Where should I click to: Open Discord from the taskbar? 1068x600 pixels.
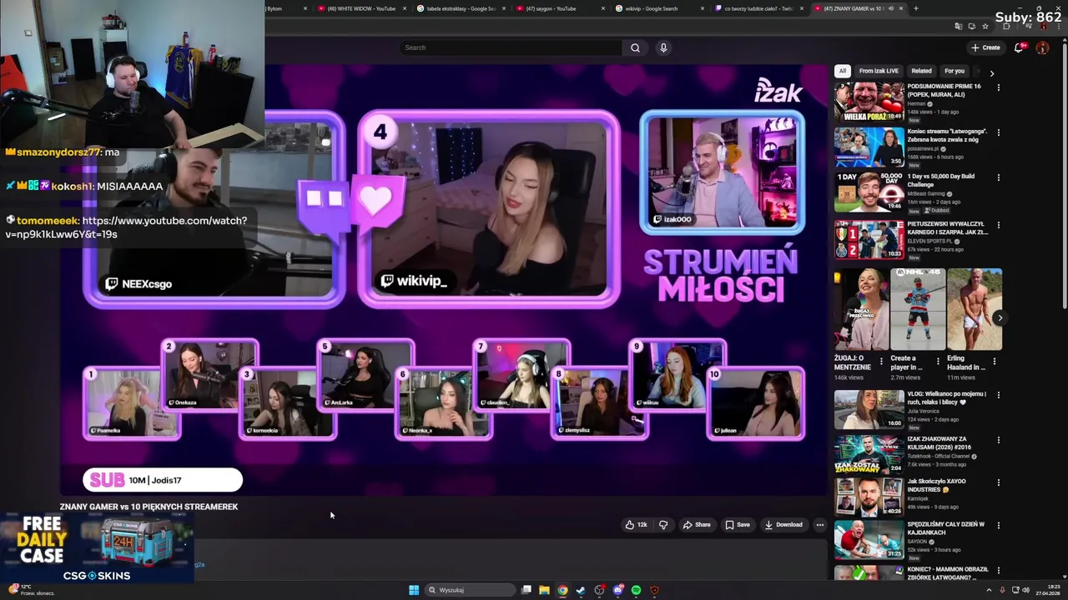click(617, 590)
